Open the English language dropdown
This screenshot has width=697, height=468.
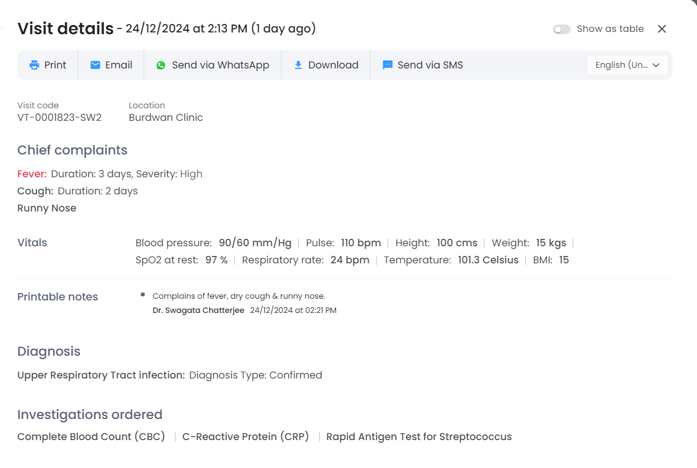pos(621,65)
